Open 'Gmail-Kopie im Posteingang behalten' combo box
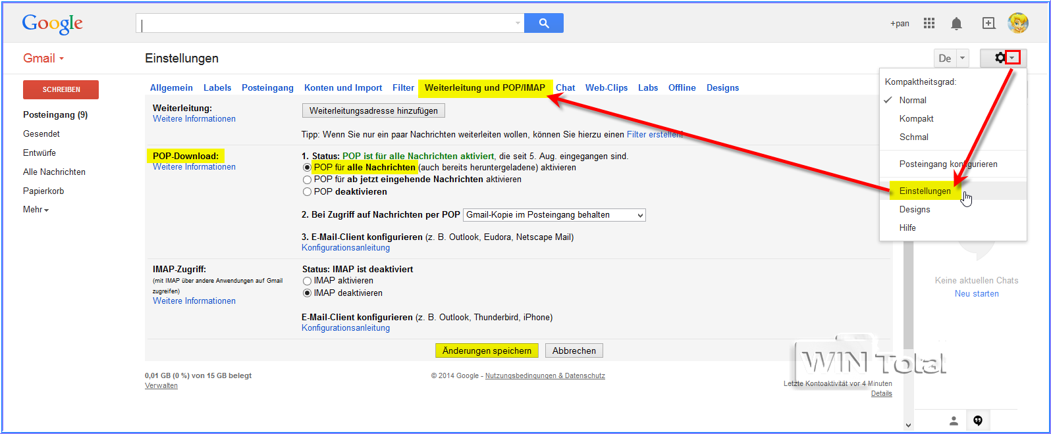This screenshot has width=1051, height=434. point(554,215)
